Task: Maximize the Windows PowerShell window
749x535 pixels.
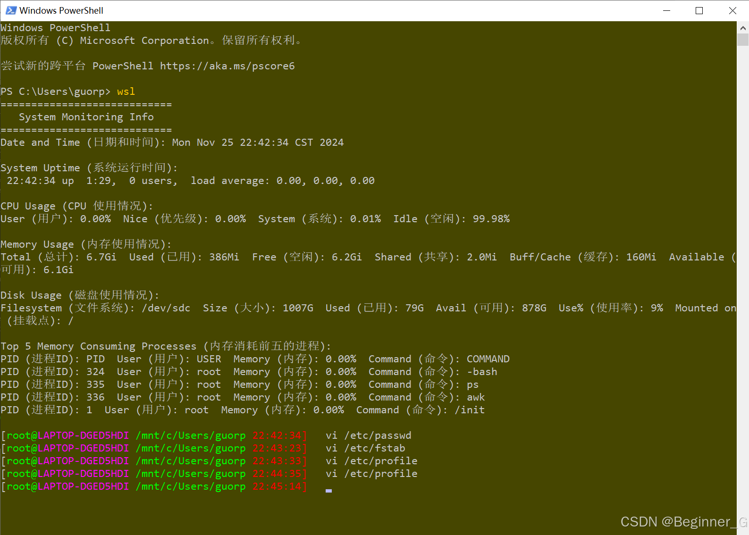Action: [699, 10]
